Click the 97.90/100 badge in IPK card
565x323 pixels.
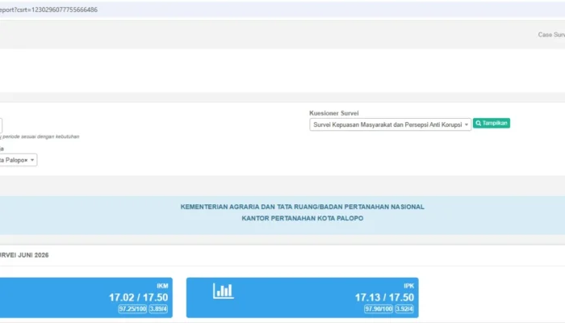(x=379, y=309)
